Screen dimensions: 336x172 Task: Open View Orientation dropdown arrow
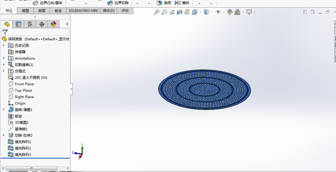click(200, 12)
